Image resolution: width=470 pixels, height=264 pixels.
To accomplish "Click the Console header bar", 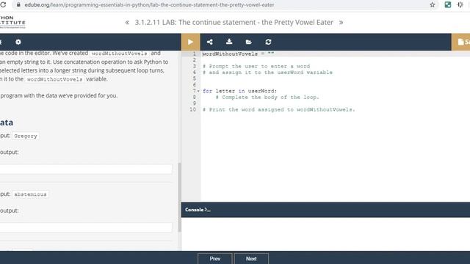I will tap(325, 210).
